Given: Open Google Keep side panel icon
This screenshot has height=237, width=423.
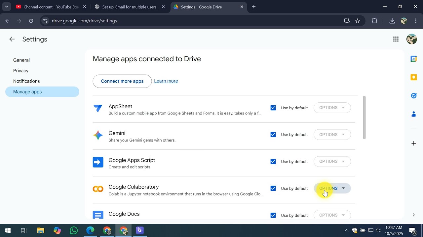Looking at the screenshot, I should pyautogui.click(x=414, y=77).
